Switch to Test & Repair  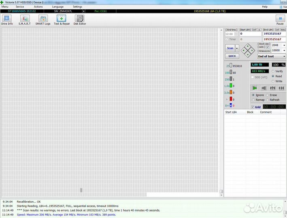(x=62, y=20)
